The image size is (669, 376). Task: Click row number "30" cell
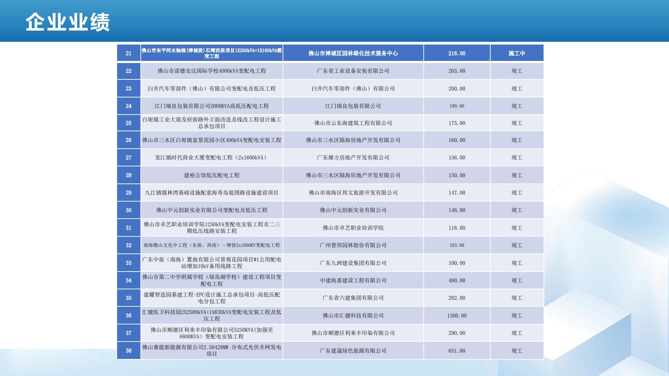point(129,210)
